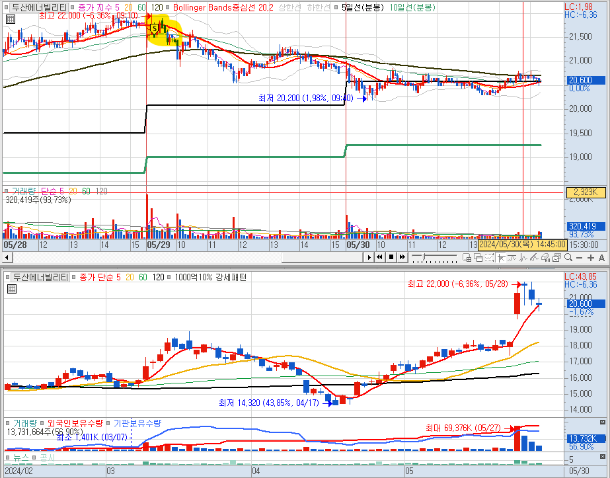Toggle the square before 외국인보유수량 legend
The image size is (610, 478).
pyautogui.click(x=42, y=423)
